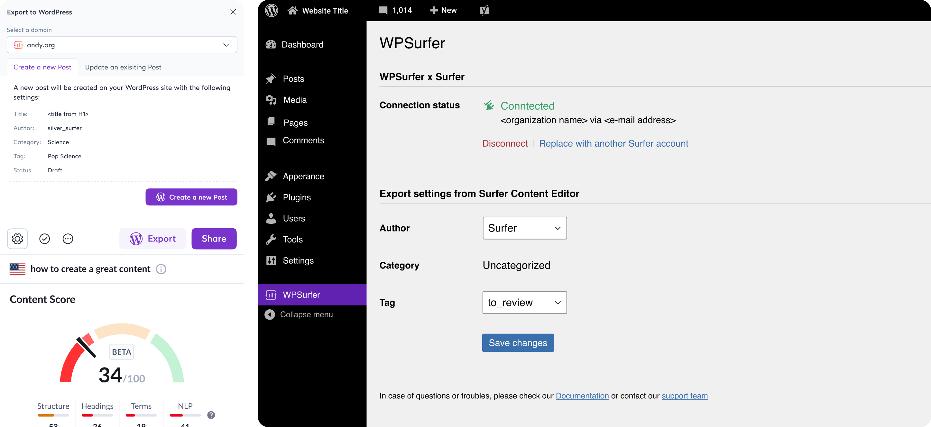
Task: Close the Export to WordPress panel
Action: [233, 12]
